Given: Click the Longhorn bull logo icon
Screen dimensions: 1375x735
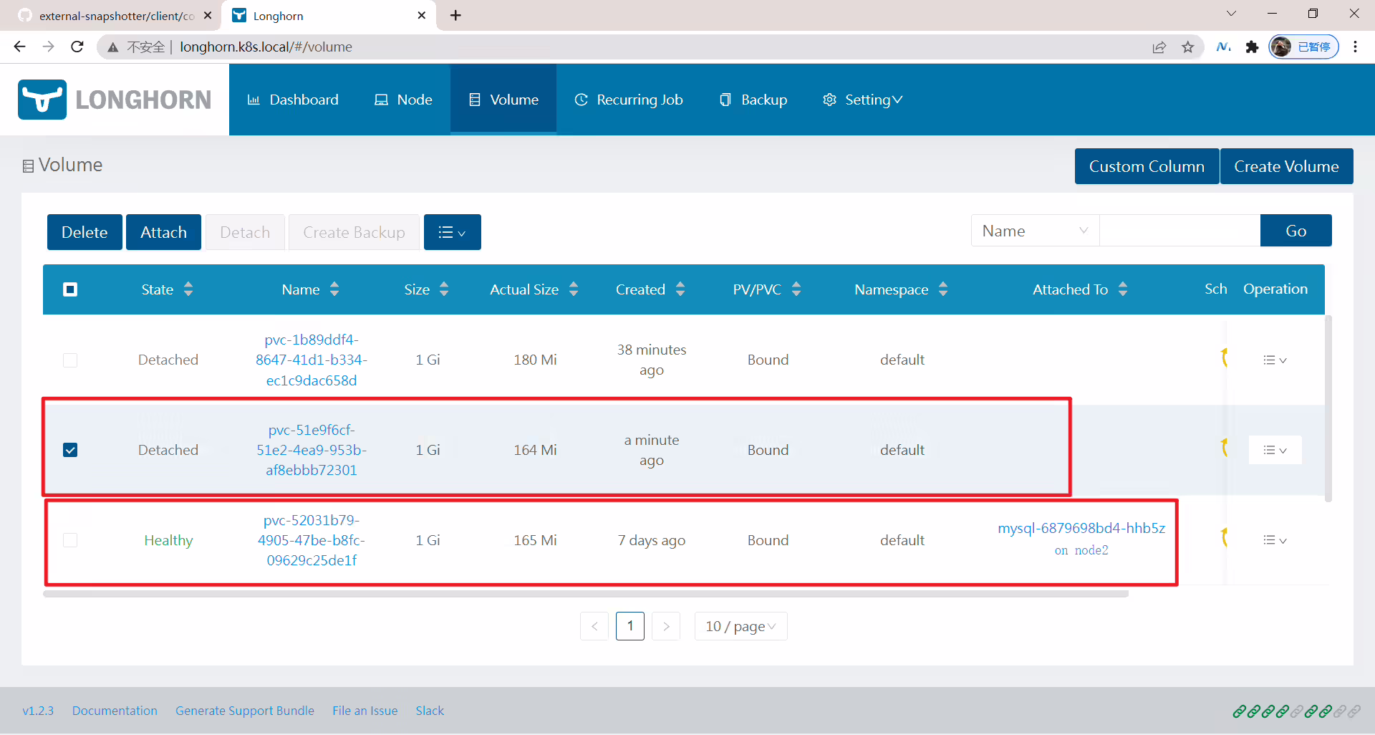Looking at the screenshot, I should pyautogui.click(x=42, y=100).
